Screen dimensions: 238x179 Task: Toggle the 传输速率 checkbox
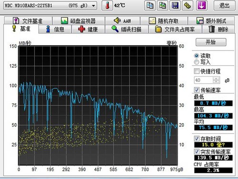[x=197, y=90]
